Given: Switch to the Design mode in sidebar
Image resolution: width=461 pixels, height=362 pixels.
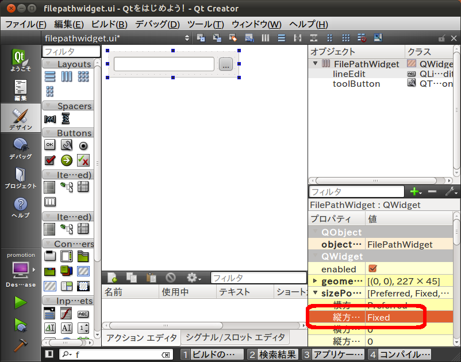Looking at the screenshot, I should tap(21, 118).
